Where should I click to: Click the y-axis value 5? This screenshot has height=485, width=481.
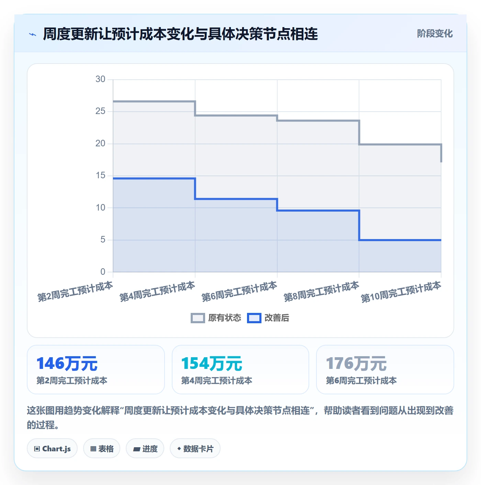point(103,240)
